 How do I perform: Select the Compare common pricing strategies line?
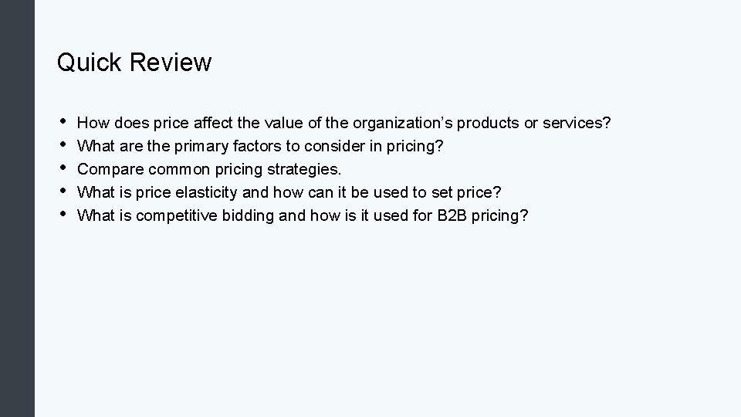[x=209, y=169]
